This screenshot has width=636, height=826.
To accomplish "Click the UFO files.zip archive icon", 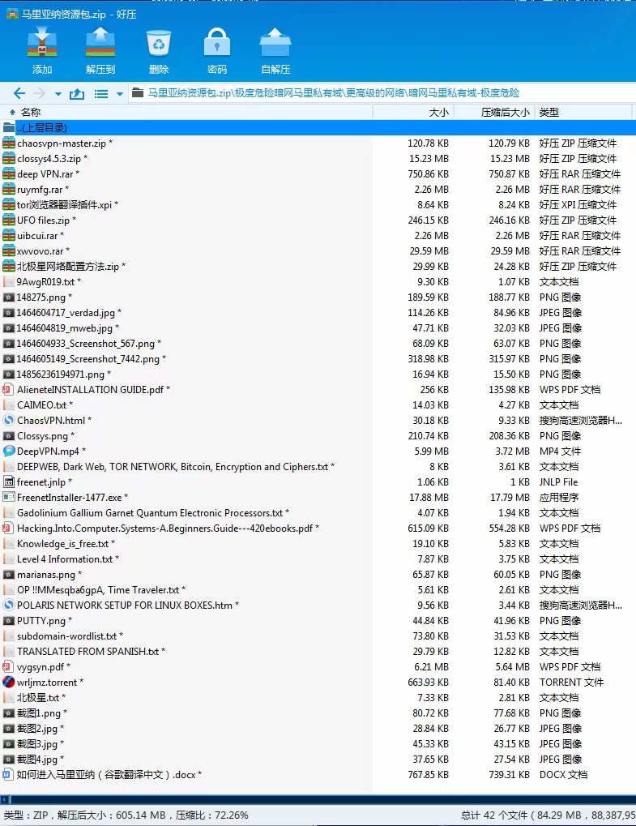I will 8,220.
